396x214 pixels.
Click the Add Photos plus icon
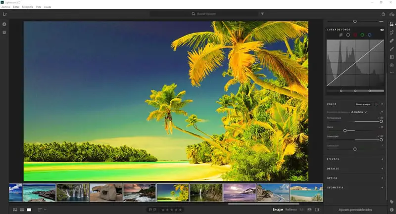click(4, 24)
